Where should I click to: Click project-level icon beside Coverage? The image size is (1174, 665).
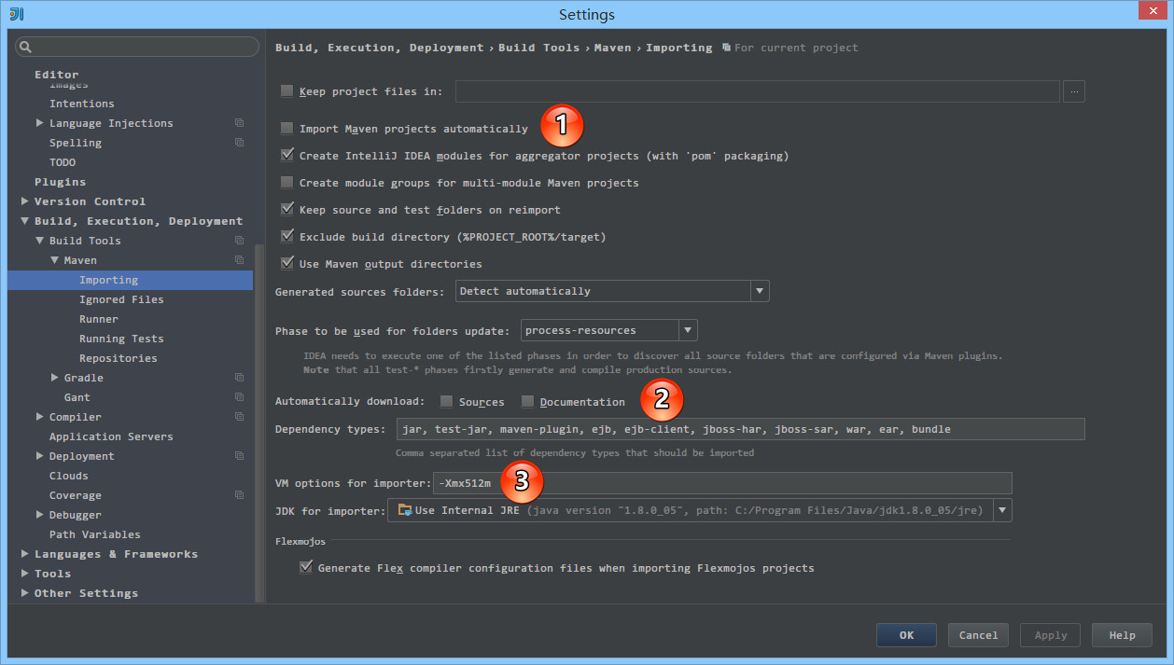tap(239, 495)
